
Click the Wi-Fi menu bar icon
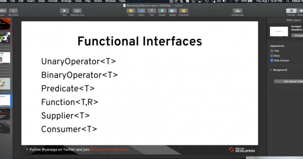236,1
